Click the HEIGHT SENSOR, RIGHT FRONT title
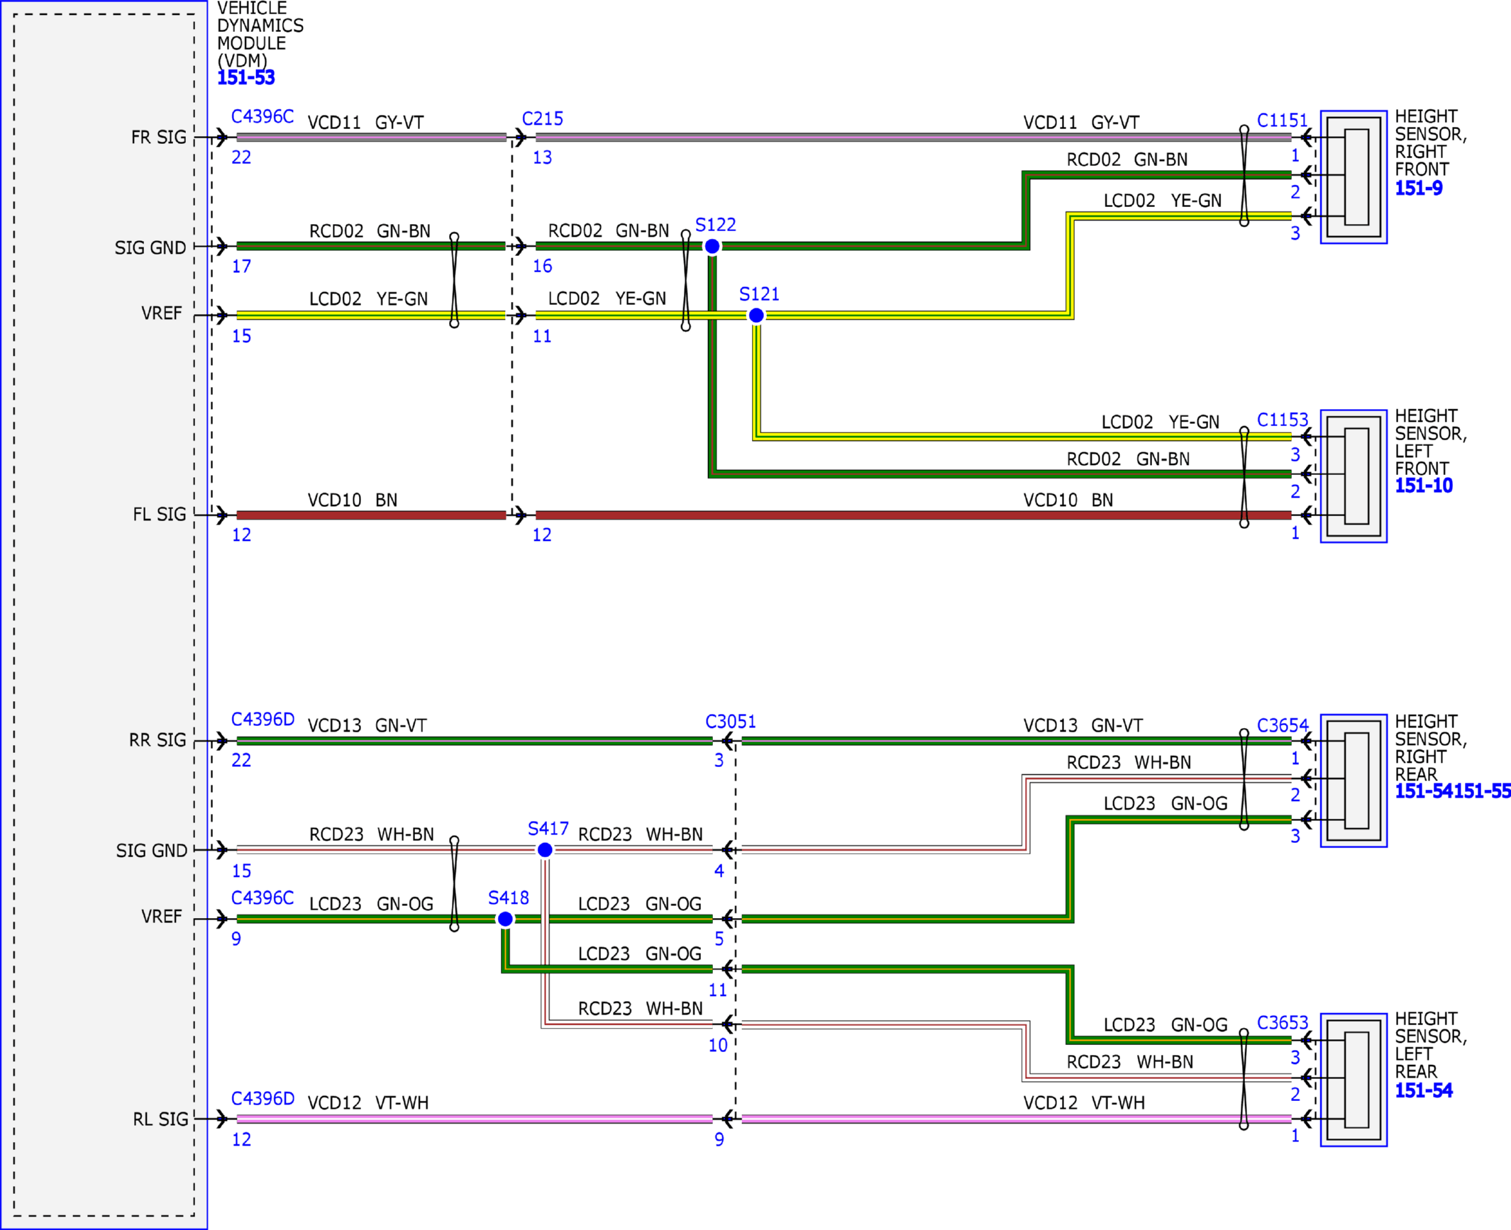This screenshot has width=1511, height=1230. tap(1431, 143)
